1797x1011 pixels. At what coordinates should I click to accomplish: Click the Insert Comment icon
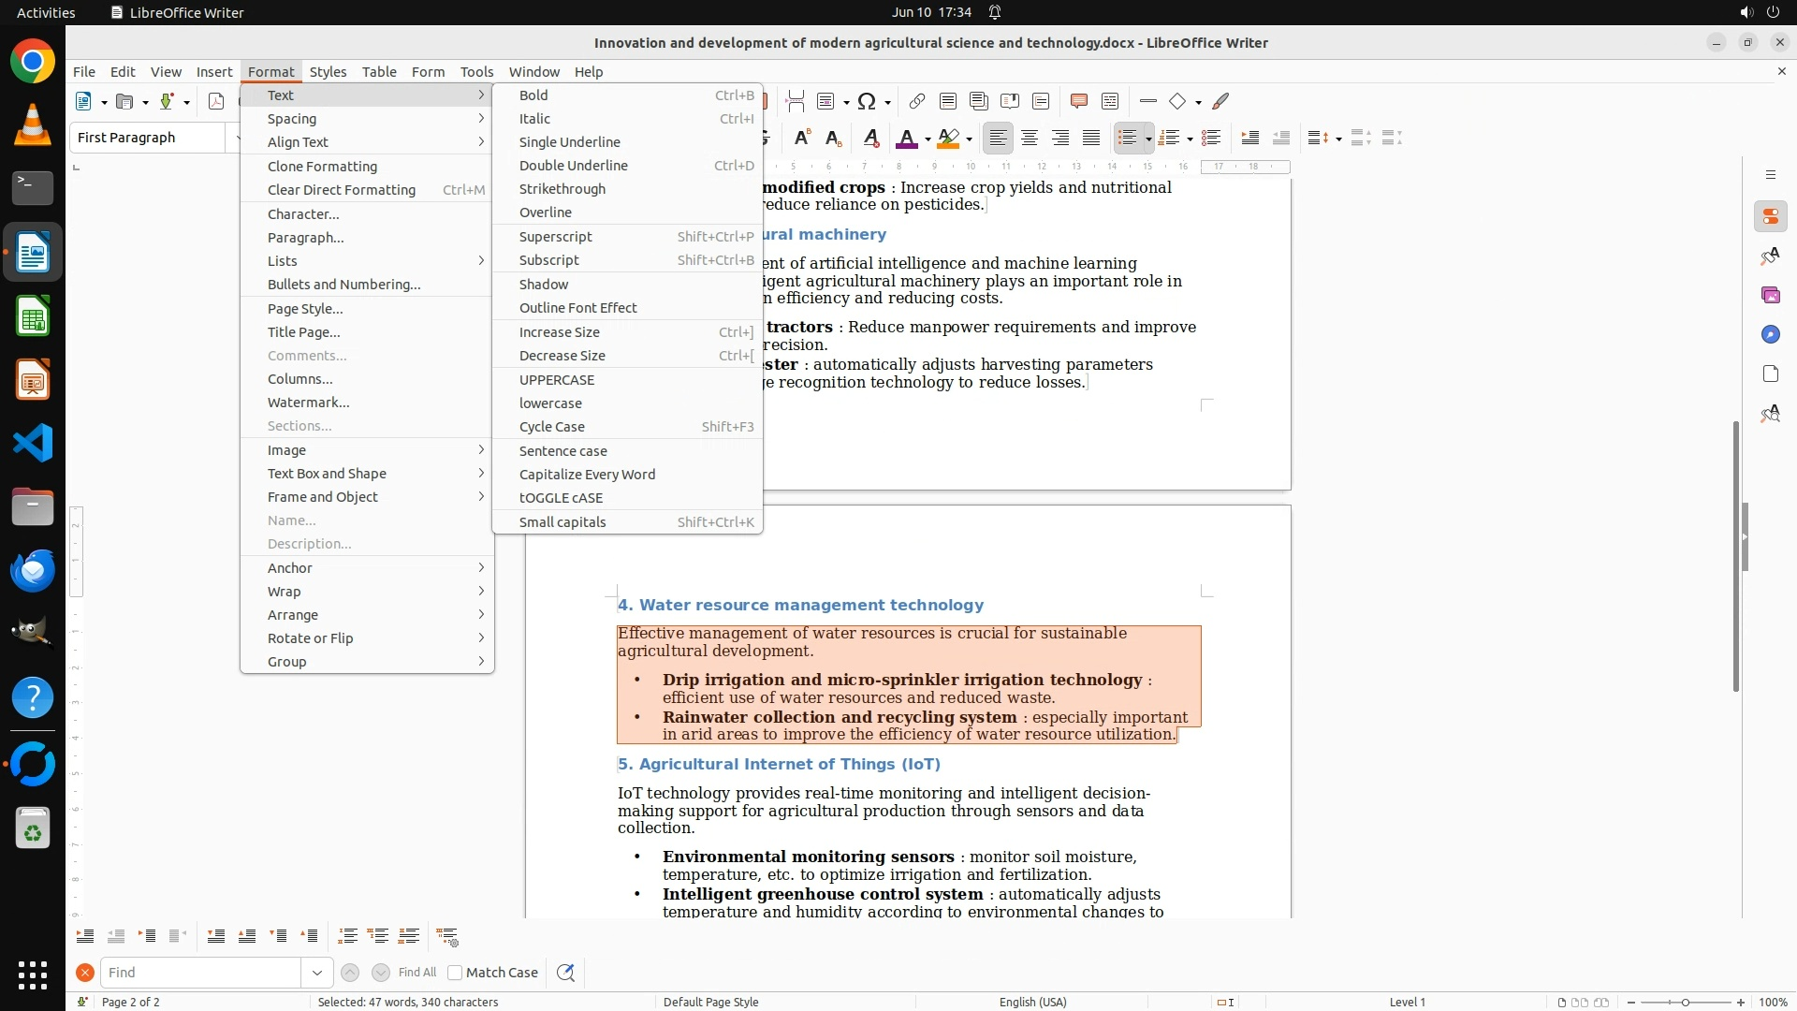pyautogui.click(x=1078, y=101)
